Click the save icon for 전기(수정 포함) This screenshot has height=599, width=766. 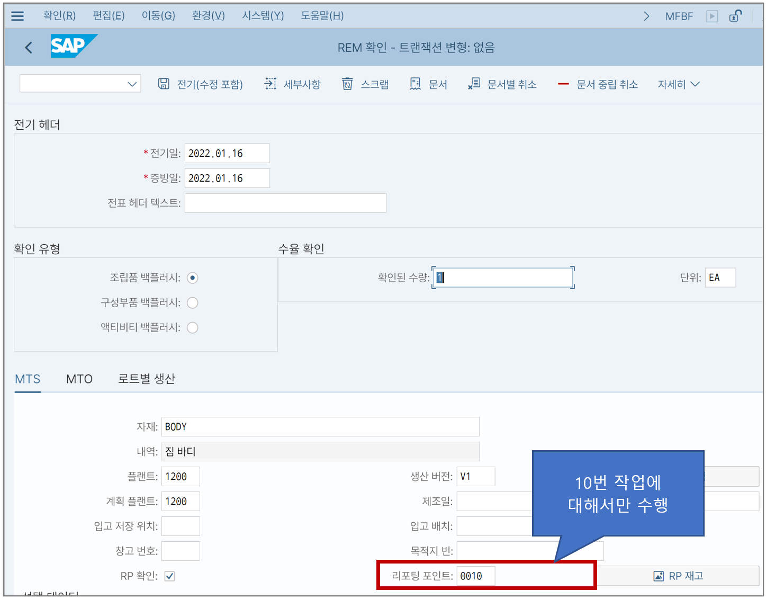(164, 84)
